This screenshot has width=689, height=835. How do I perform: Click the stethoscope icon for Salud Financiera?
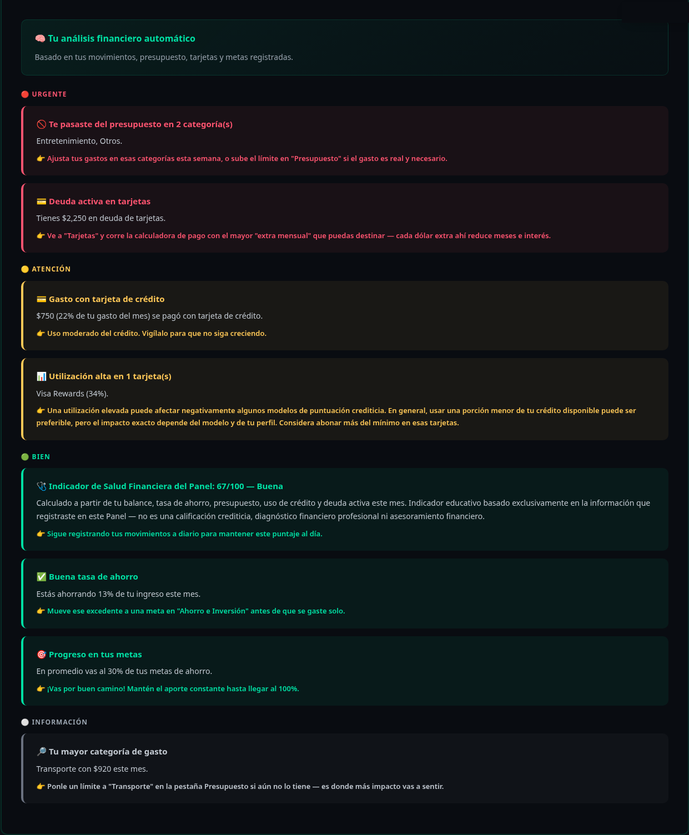click(x=42, y=486)
